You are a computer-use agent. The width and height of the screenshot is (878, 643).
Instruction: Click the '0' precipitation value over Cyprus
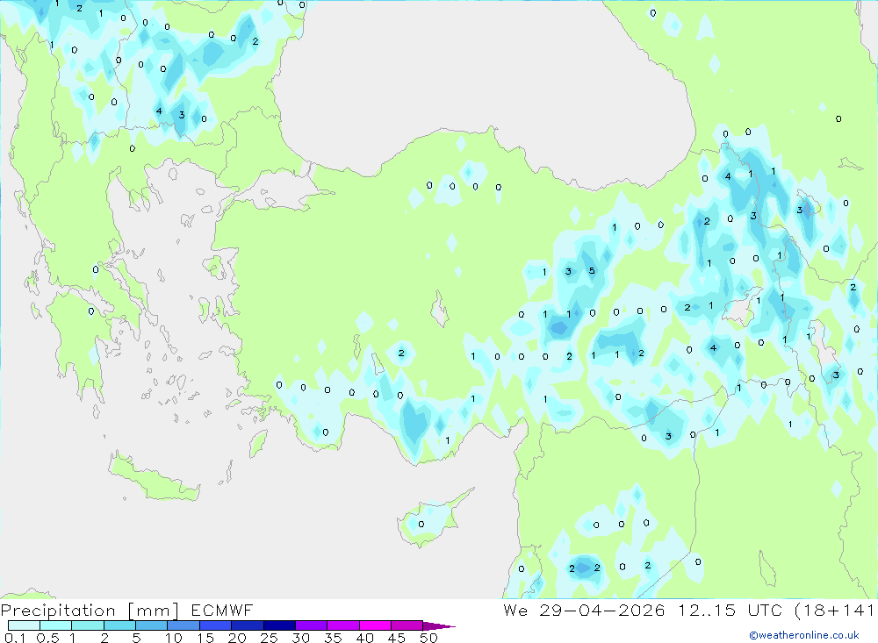click(421, 525)
